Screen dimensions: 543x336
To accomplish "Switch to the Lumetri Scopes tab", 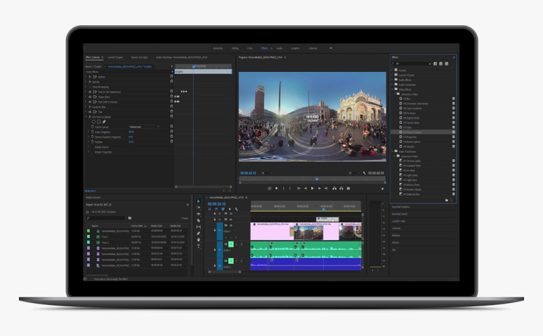I will click(x=116, y=57).
